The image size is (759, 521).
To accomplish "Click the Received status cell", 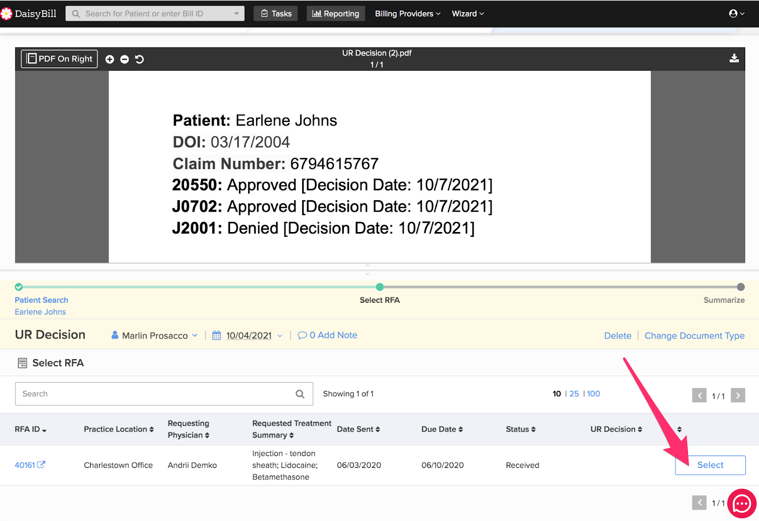I will point(522,465).
